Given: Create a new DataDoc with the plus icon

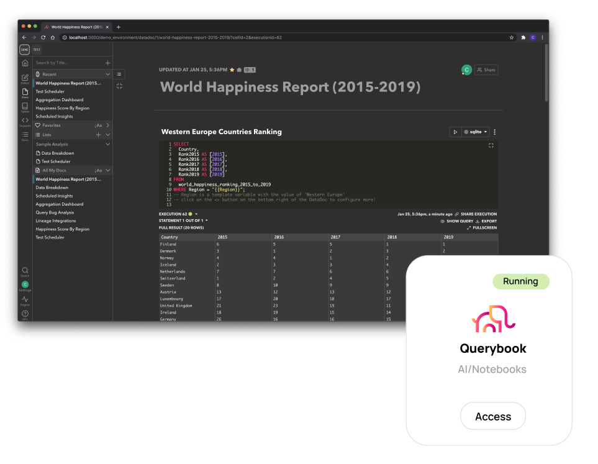Looking at the screenshot, I should (x=108, y=63).
